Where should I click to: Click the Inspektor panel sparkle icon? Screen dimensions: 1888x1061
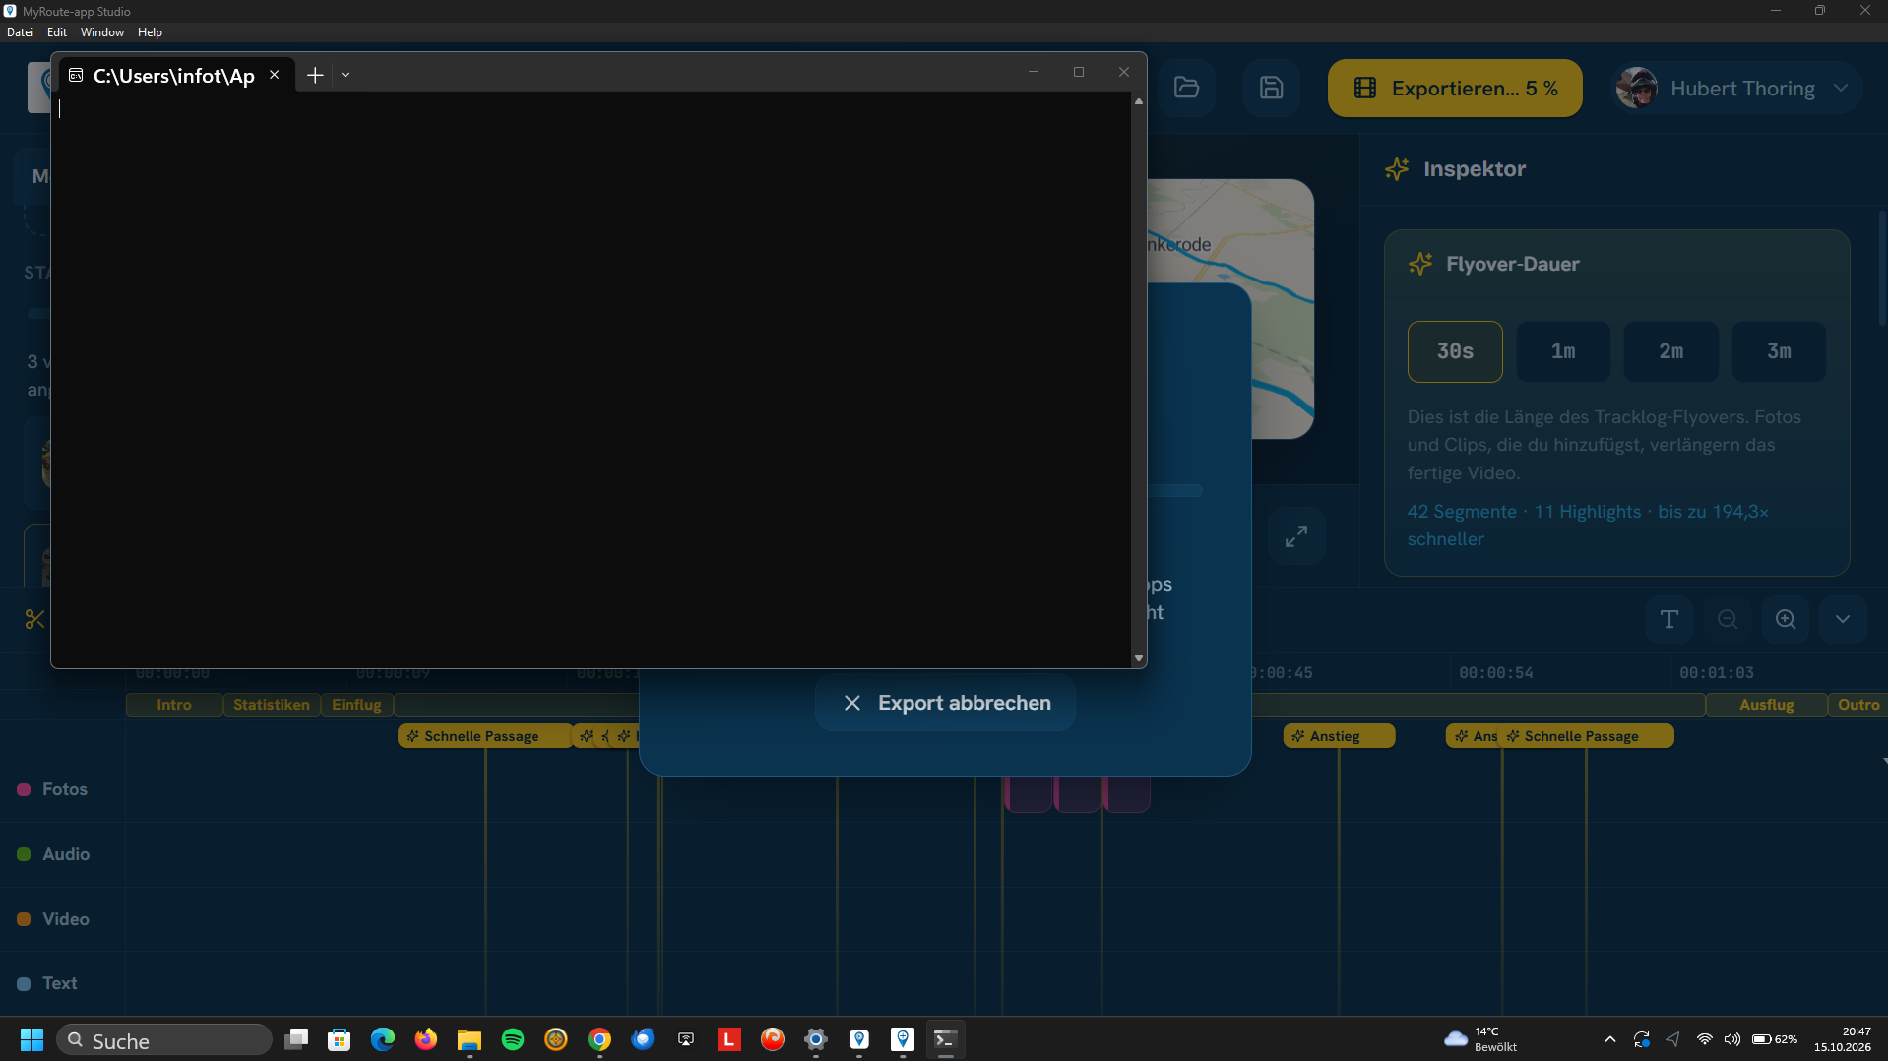1396,169
